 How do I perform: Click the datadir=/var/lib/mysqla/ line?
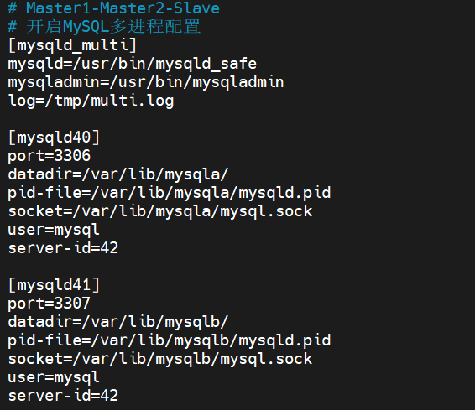tap(118, 174)
